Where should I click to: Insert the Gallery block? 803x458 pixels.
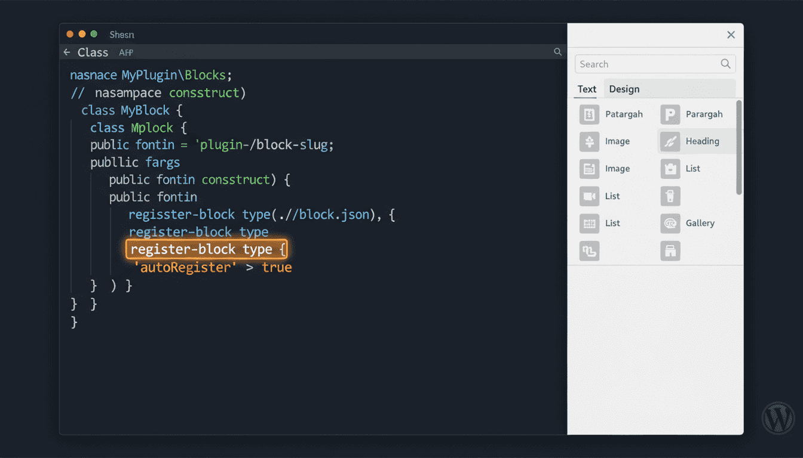tap(688, 224)
